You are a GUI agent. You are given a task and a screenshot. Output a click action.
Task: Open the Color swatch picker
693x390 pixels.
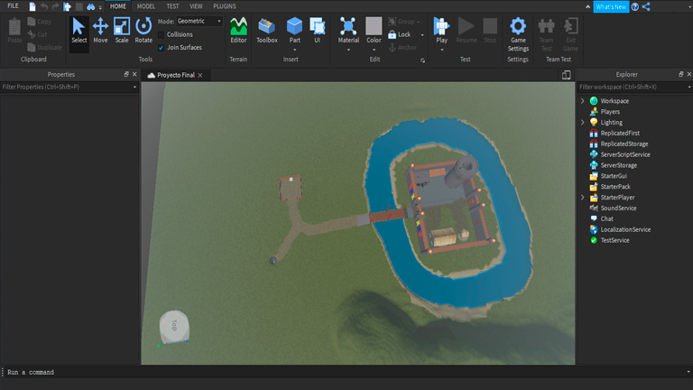pos(374,27)
